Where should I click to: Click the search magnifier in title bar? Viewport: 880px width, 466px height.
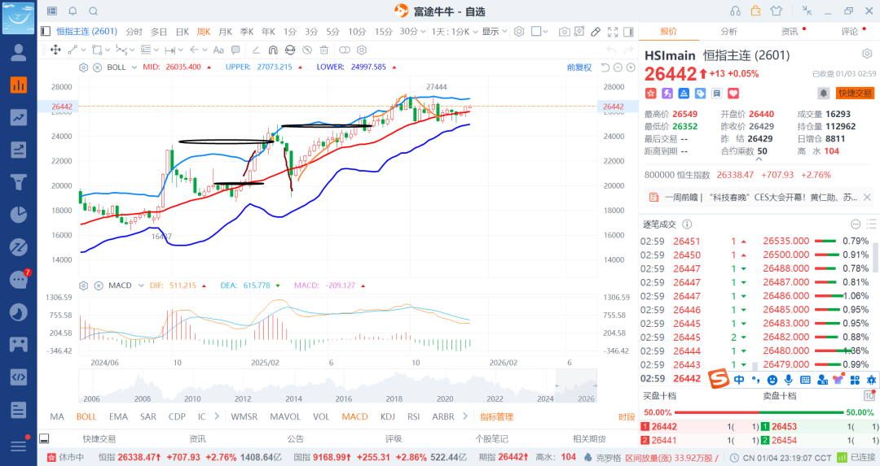(93, 11)
